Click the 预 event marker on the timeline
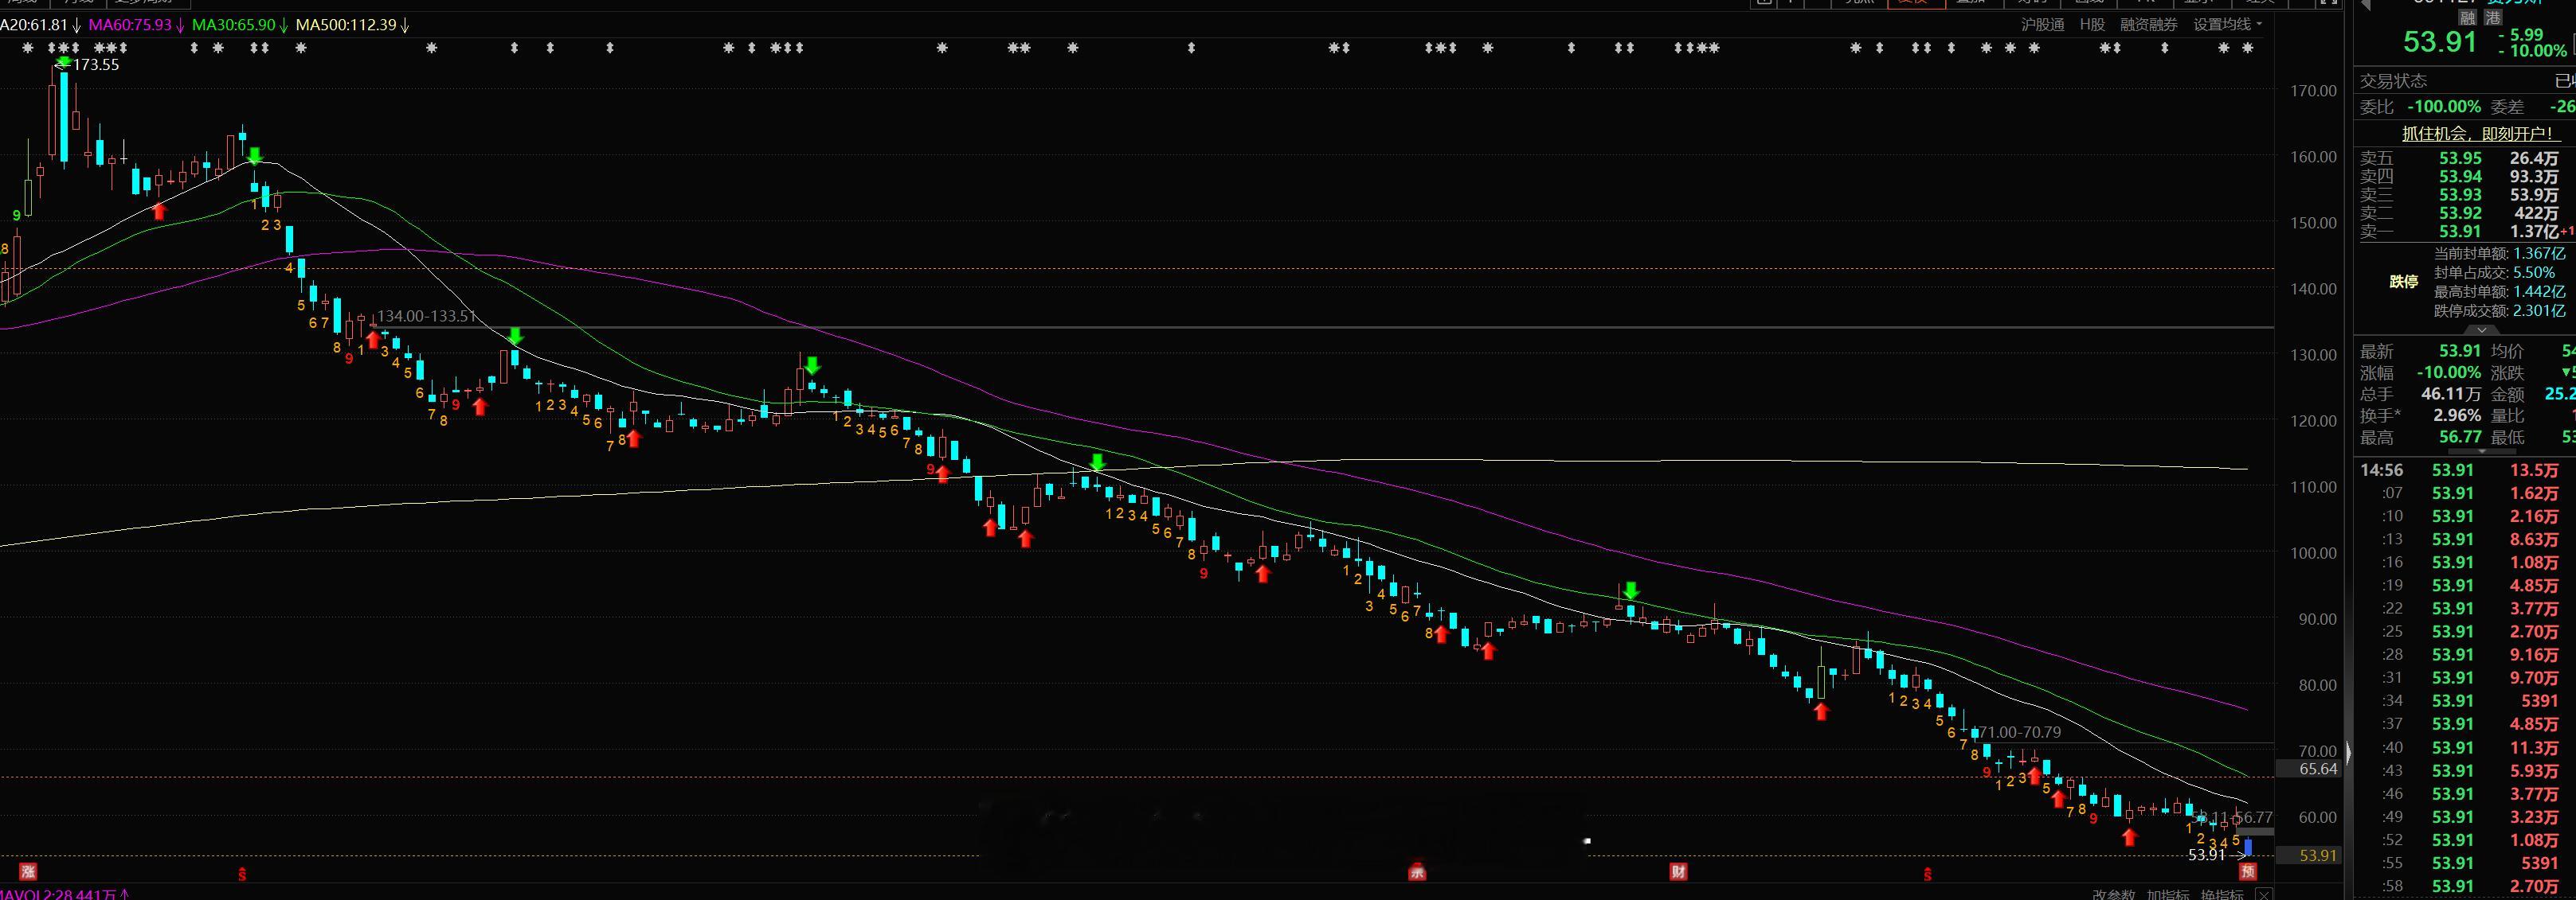 [2247, 872]
